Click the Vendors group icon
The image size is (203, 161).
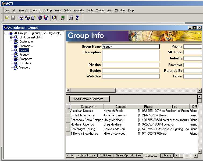coord(16,67)
